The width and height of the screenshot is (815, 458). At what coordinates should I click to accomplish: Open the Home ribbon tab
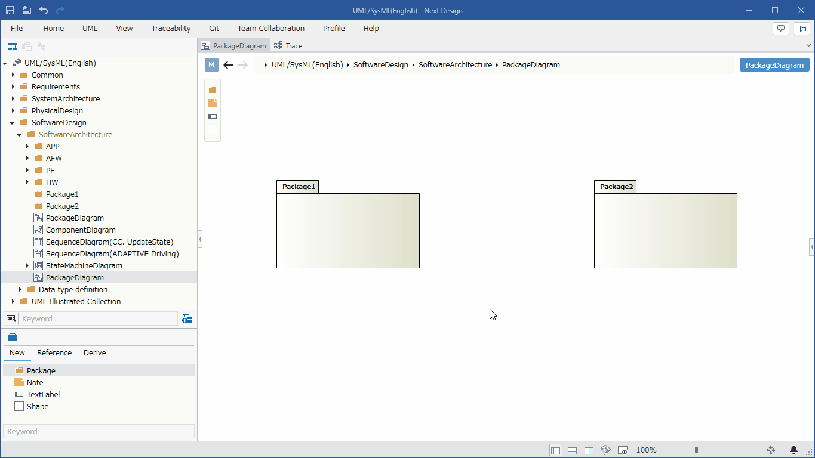(53, 28)
